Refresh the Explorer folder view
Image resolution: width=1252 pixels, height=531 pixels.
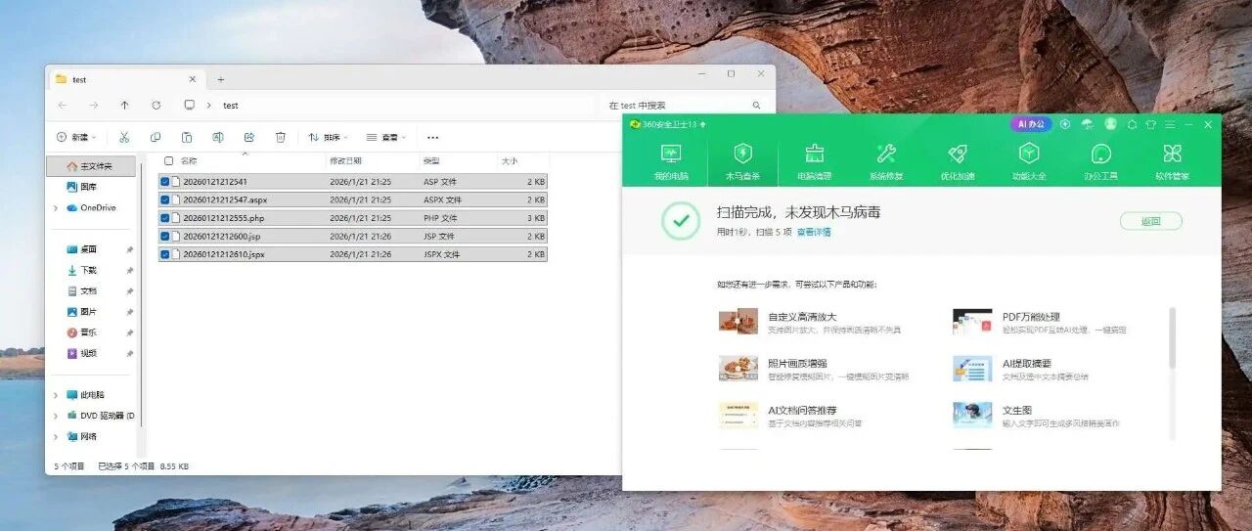[156, 106]
